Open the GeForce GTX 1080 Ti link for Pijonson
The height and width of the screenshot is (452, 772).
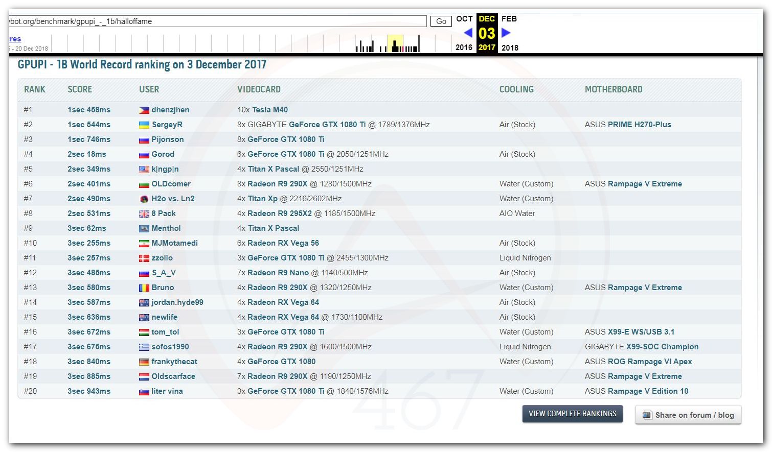point(286,139)
